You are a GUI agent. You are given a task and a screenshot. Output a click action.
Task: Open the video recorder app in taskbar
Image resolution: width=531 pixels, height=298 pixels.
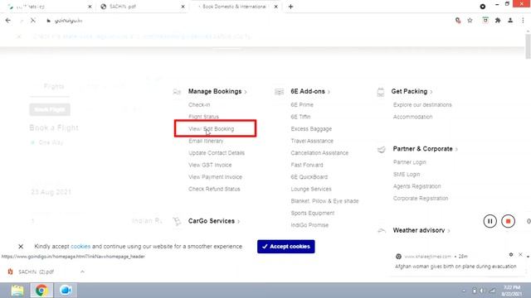66,291
